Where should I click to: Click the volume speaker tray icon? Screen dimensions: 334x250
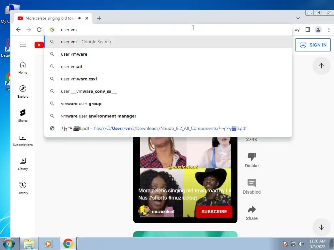pyautogui.click(x=301, y=244)
